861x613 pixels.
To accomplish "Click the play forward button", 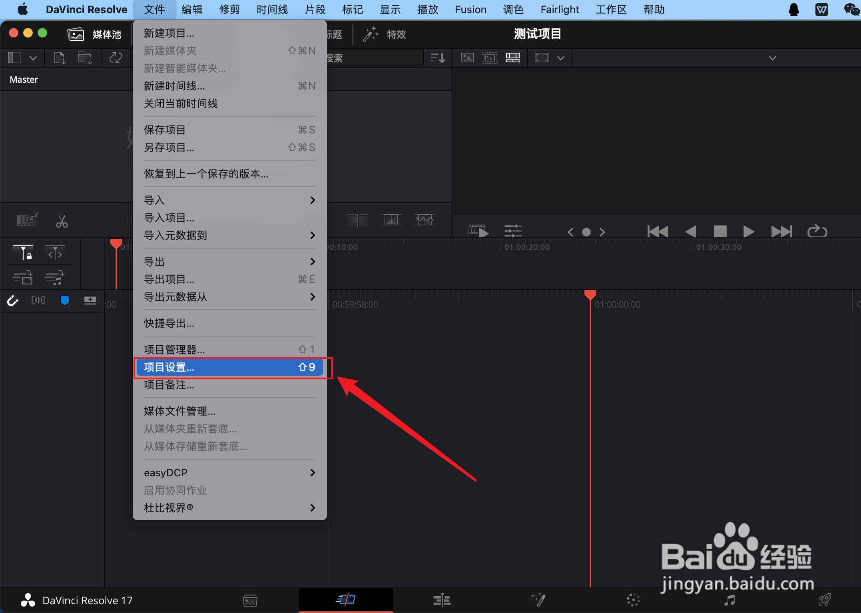I will [749, 231].
